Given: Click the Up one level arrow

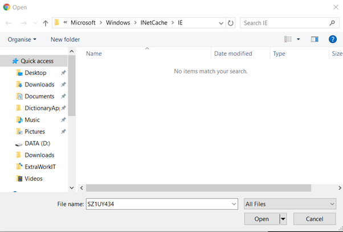Looking at the screenshot, I should point(46,23).
